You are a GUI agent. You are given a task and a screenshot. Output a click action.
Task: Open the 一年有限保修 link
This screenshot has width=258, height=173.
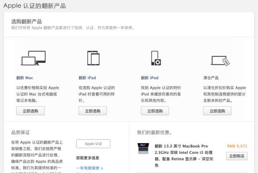89,168
